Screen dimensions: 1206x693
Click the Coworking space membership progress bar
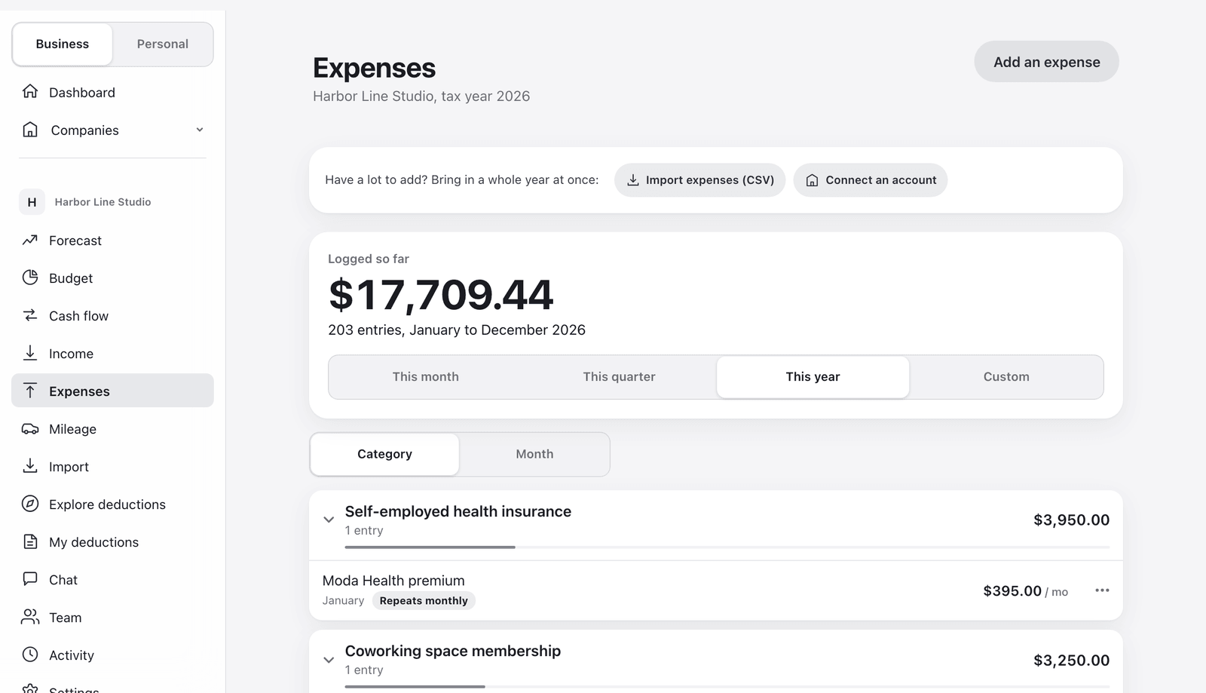[x=727, y=686]
